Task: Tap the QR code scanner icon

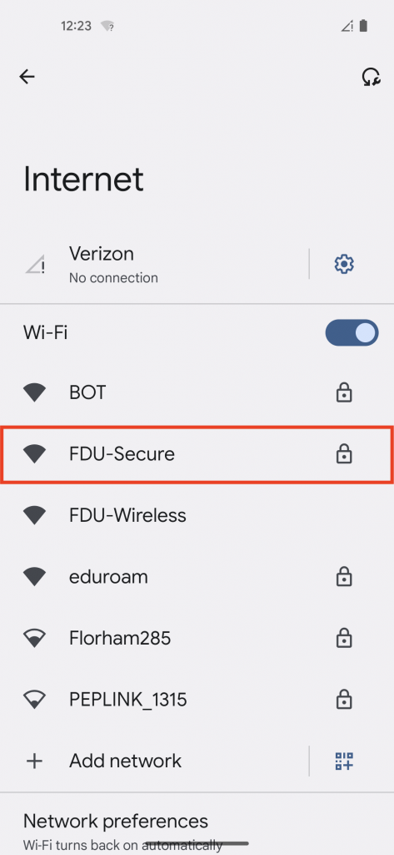Action: point(344,761)
